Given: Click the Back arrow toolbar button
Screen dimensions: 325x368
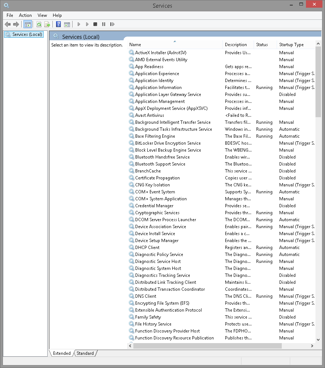Looking at the screenshot, I should click(x=8, y=24).
